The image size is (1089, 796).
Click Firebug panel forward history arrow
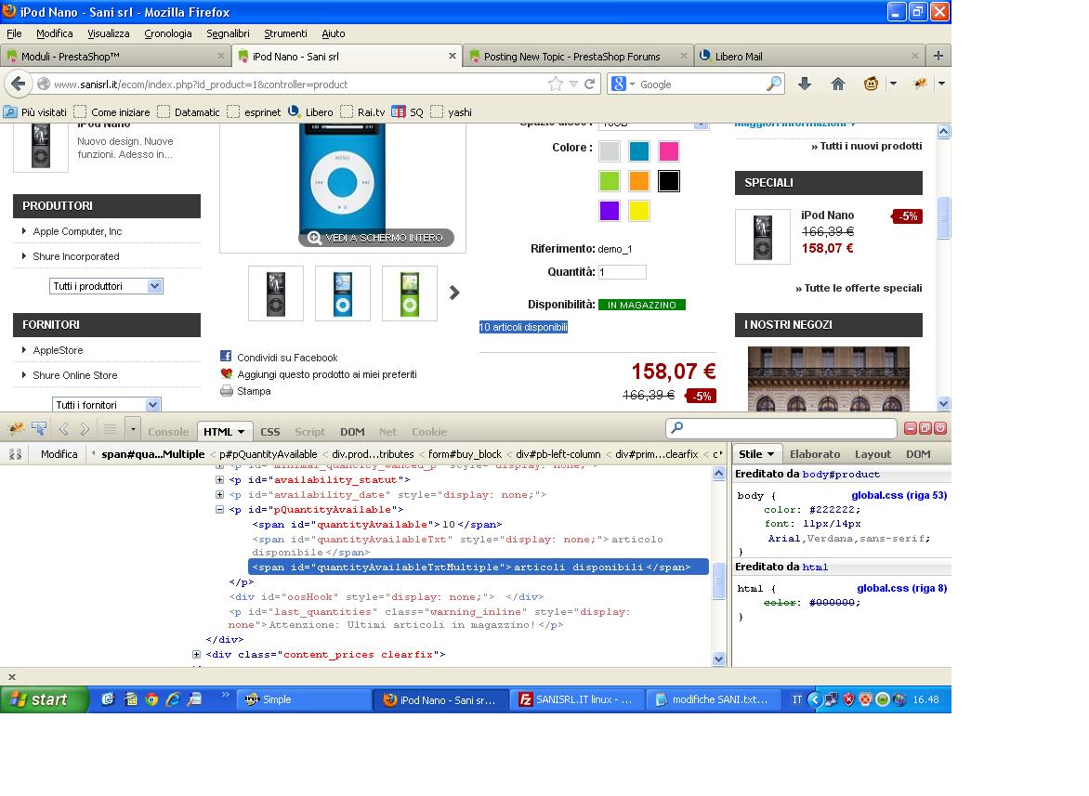85,429
